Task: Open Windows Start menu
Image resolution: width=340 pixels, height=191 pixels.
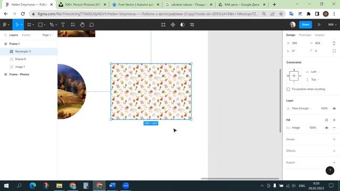Action: (6, 186)
